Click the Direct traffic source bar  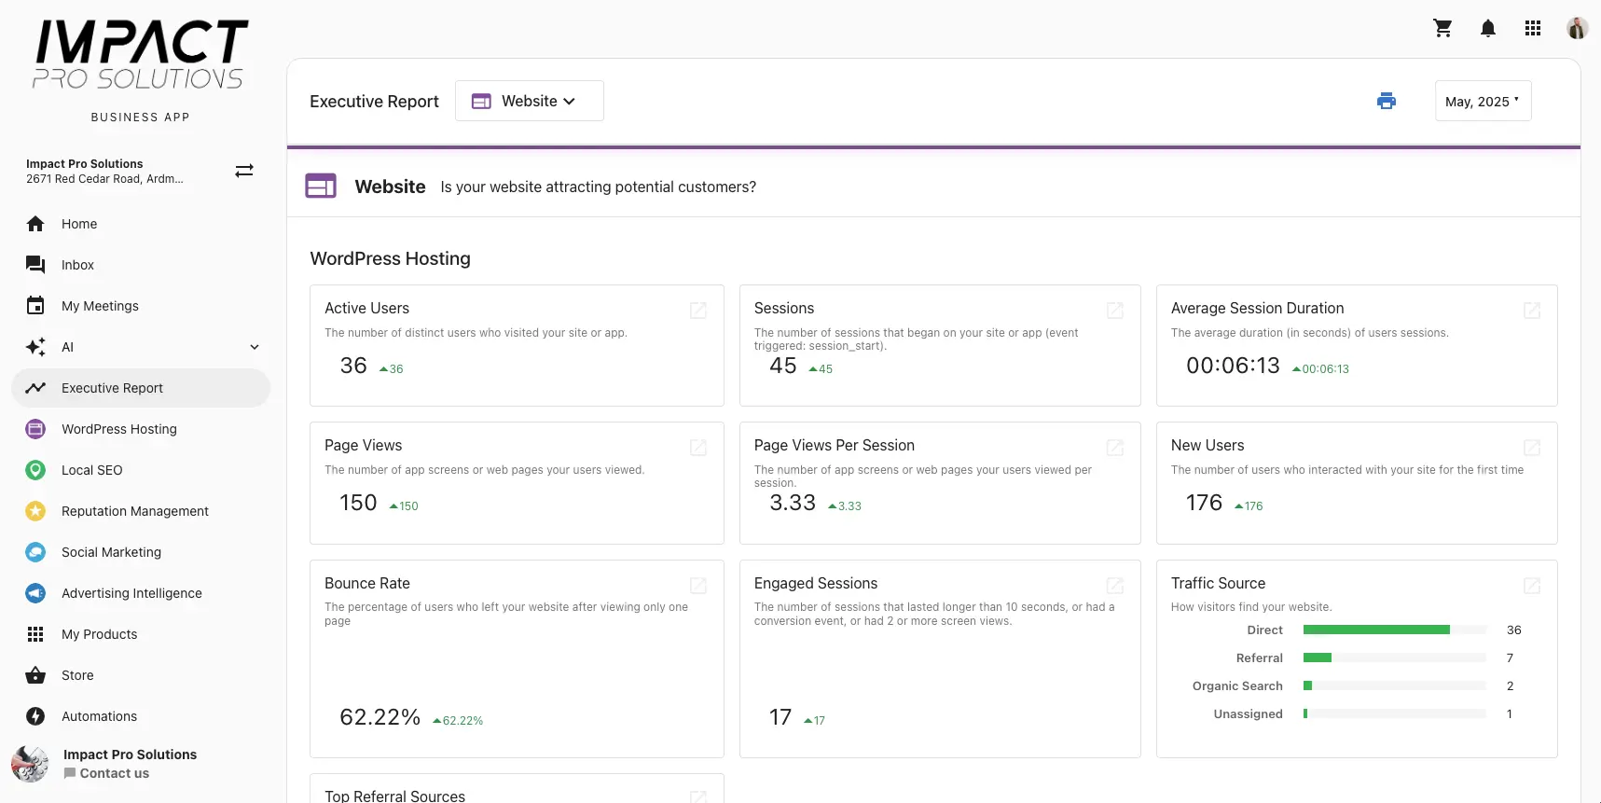[x=1376, y=630]
